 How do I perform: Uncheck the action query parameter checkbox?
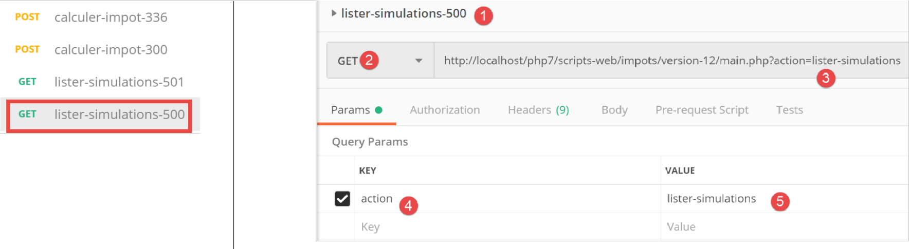342,199
